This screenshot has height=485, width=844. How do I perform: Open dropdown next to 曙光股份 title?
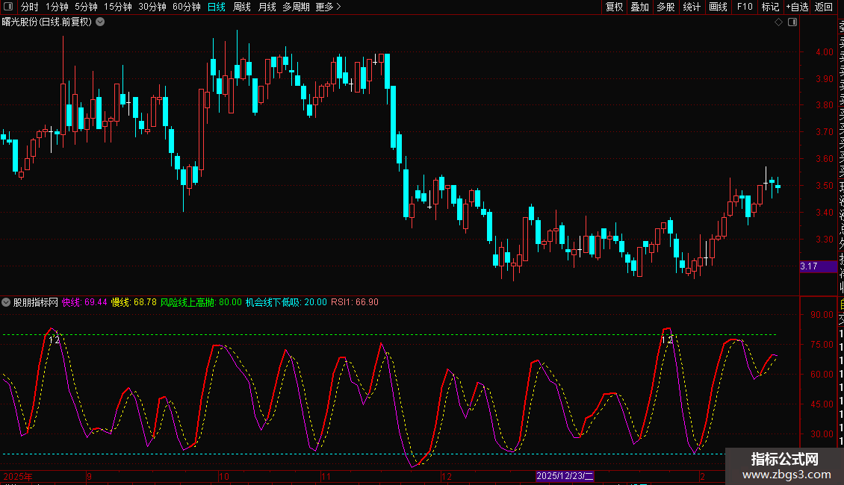(100, 22)
